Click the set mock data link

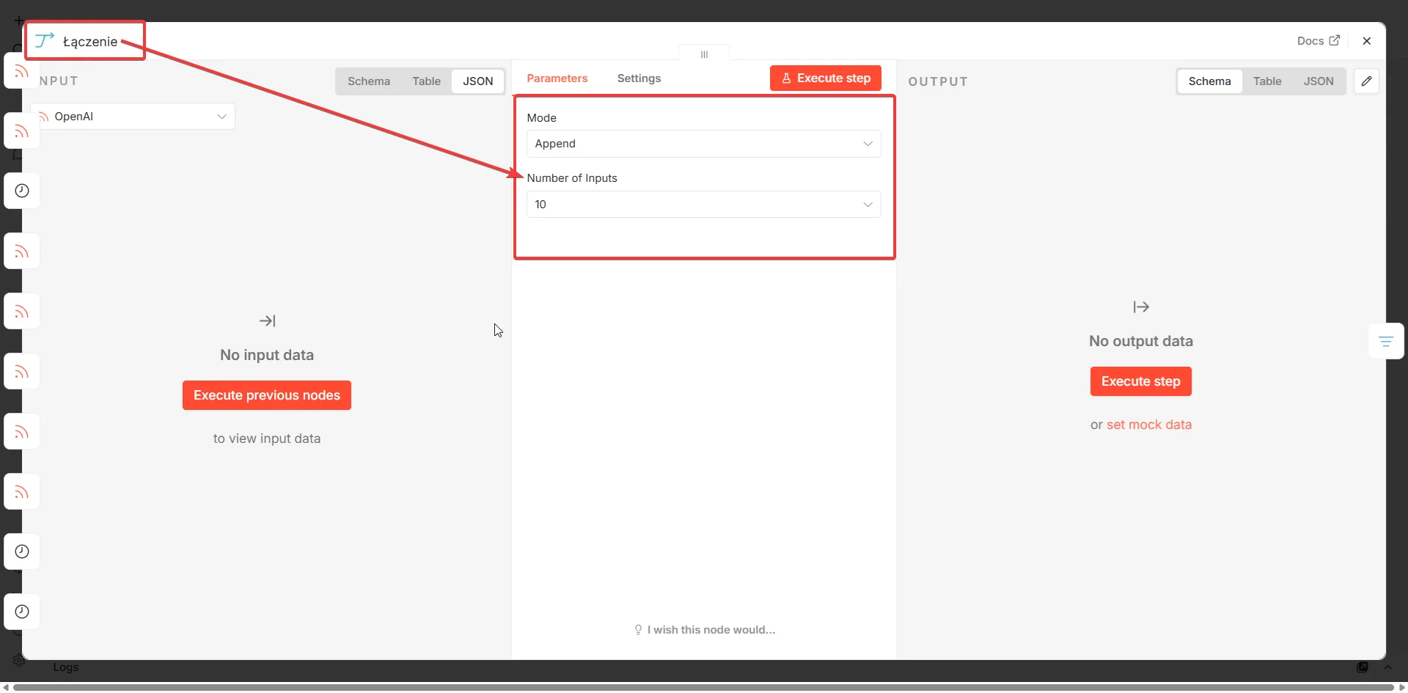(x=1149, y=425)
